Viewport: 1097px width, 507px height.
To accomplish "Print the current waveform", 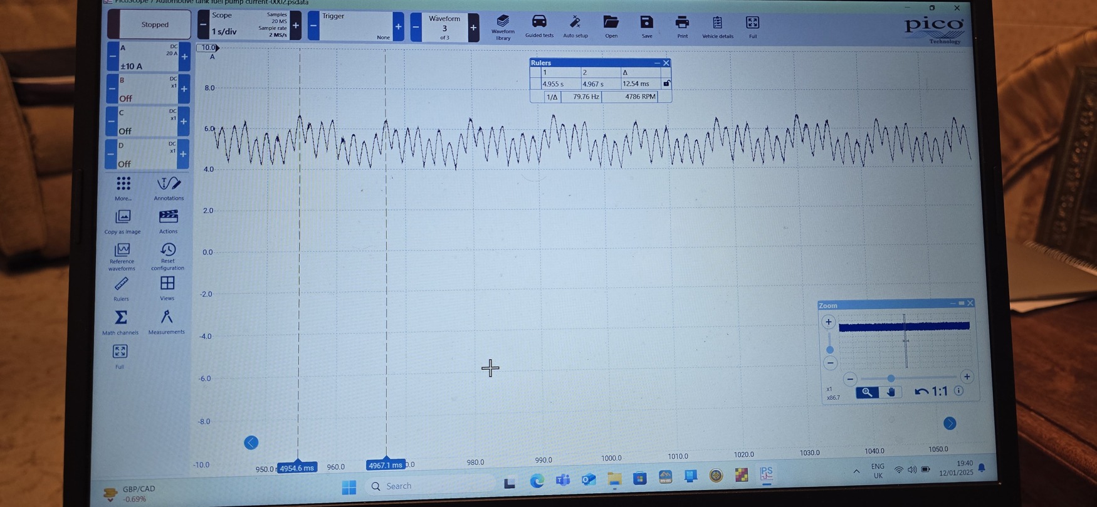I will (682, 27).
